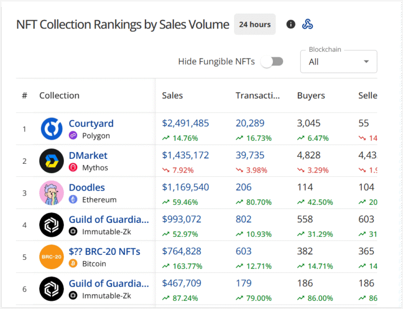Click the Doodles transactions count 206
The height and width of the screenshot is (309, 403).
[243, 187]
